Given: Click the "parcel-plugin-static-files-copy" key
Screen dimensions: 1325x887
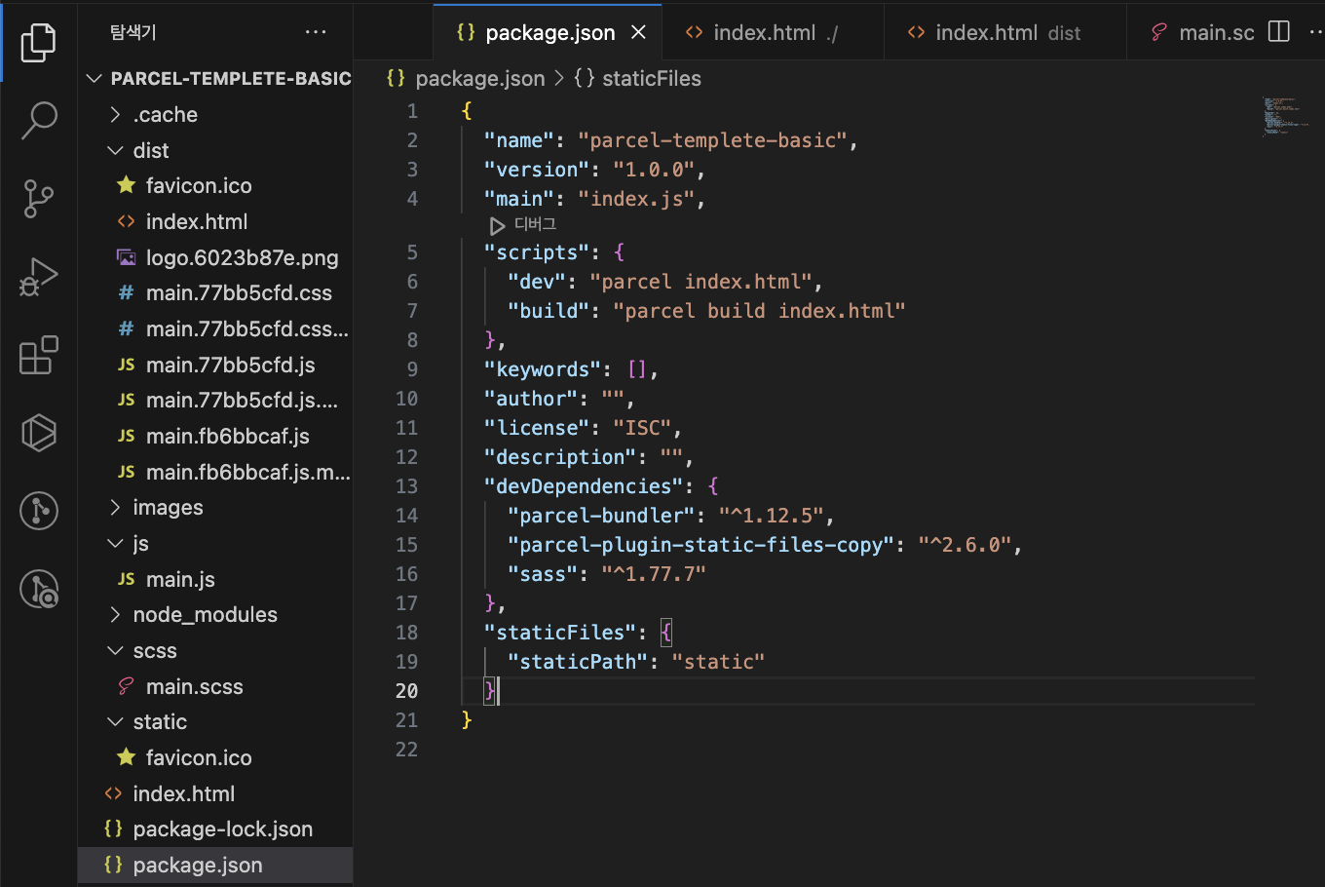Looking at the screenshot, I should [x=700, y=545].
